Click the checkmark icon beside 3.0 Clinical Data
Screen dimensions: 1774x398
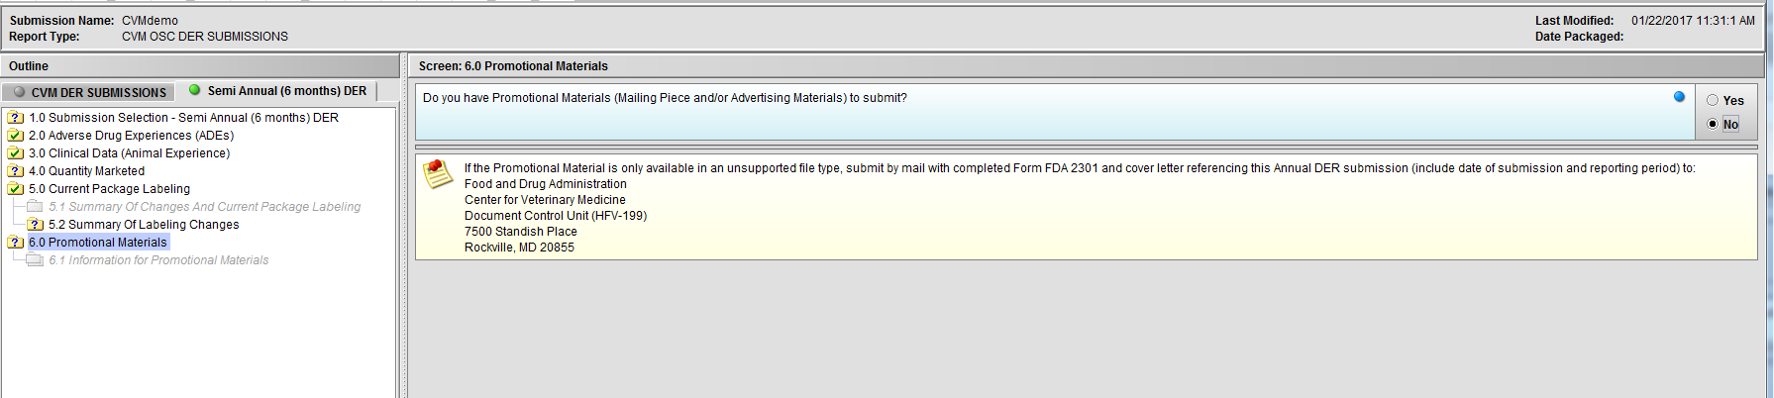point(16,153)
